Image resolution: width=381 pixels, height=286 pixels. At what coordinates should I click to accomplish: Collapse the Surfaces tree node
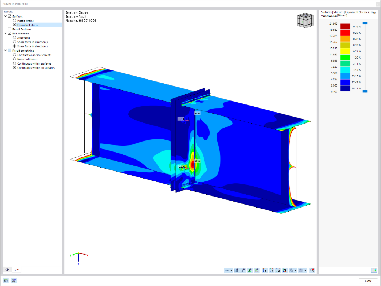pyautogui.click(x=5, y=16)
